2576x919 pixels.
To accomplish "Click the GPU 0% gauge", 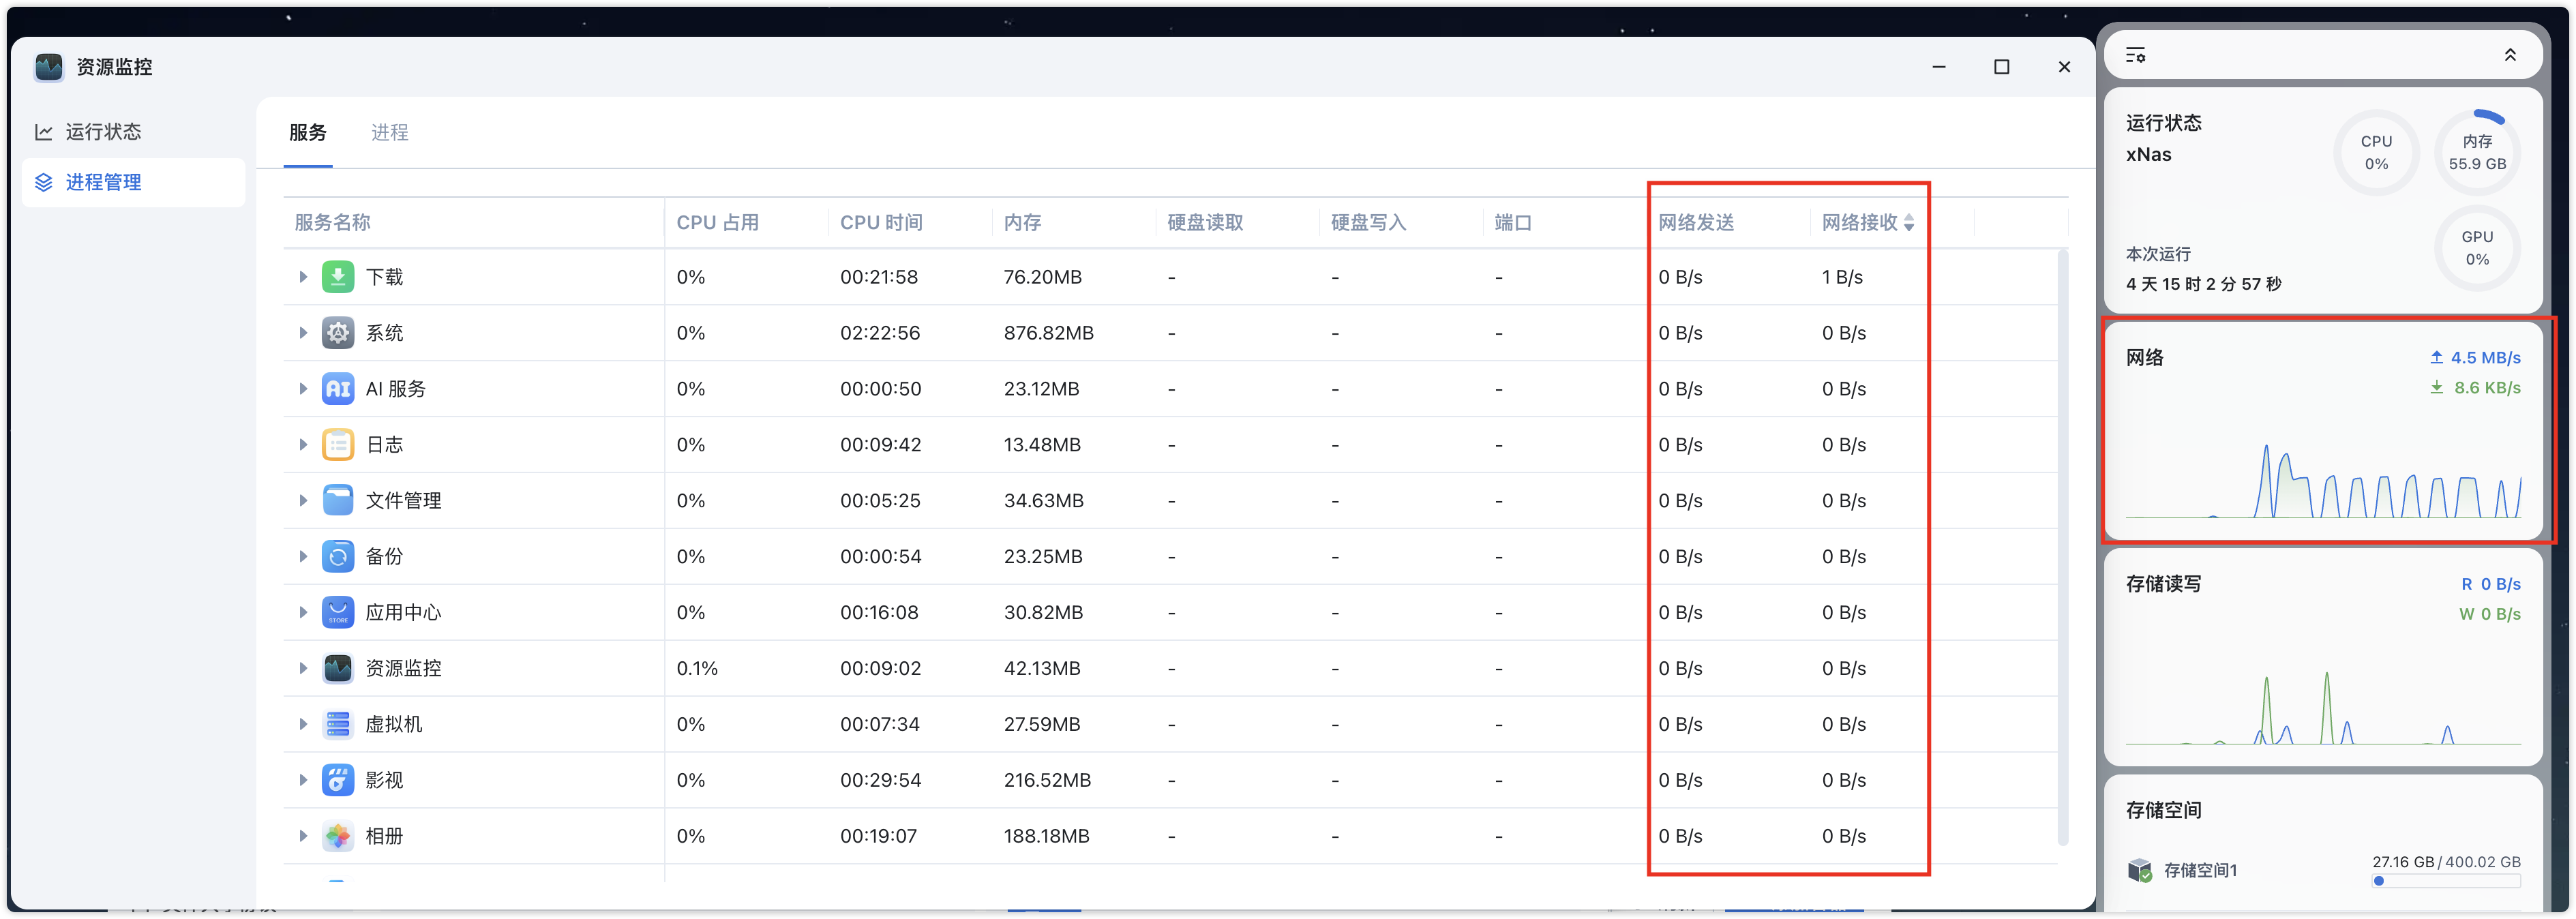I will (x=2477, y=248).
